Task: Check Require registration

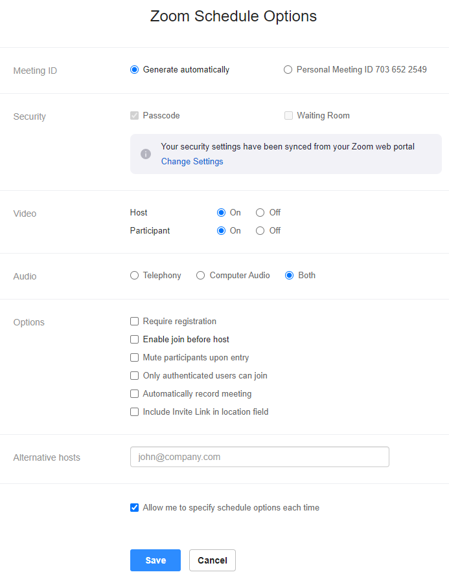Action: pos(134,322)
